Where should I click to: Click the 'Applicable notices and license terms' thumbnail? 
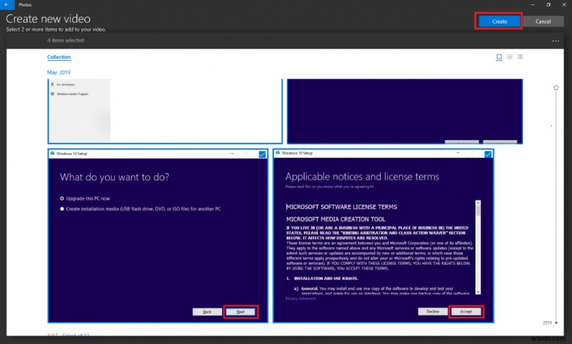click(x=383, y=236)
